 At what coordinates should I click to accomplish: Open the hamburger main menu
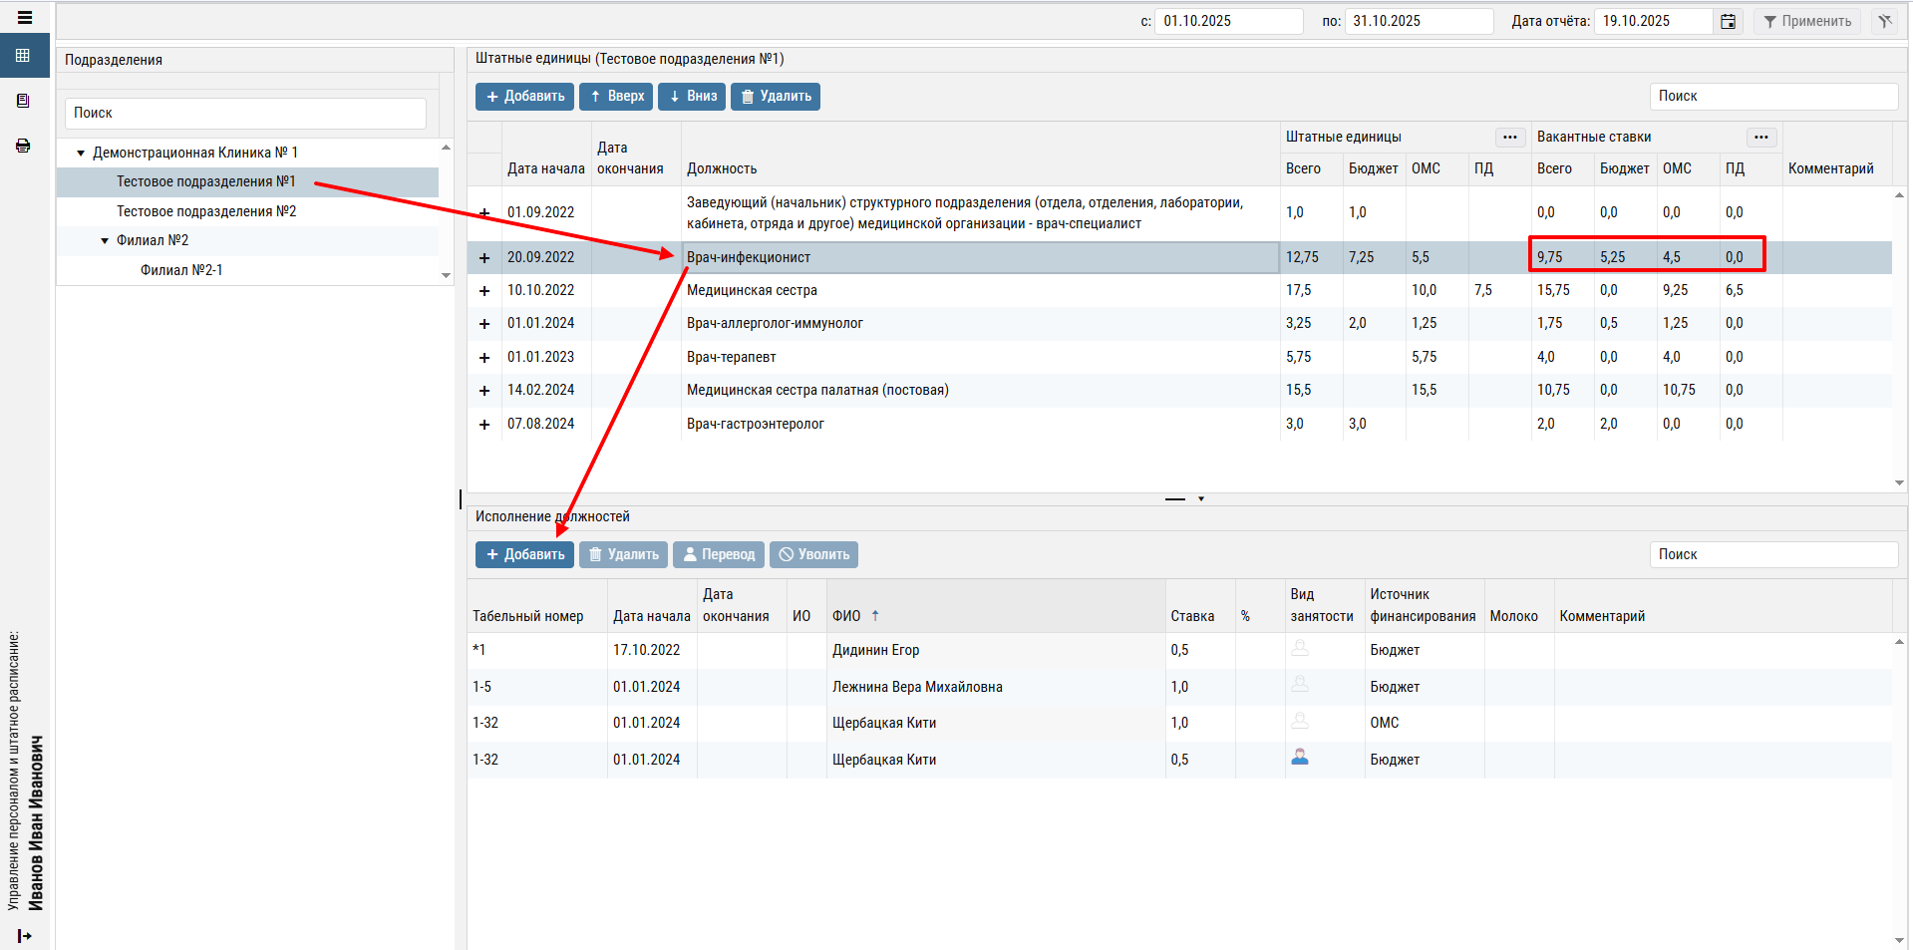[x=25, y=18]
